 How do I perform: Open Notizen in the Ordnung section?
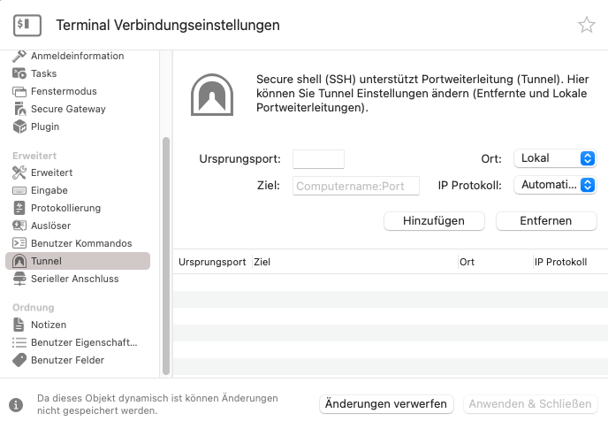pyautogui.click(x=49, y=325)
